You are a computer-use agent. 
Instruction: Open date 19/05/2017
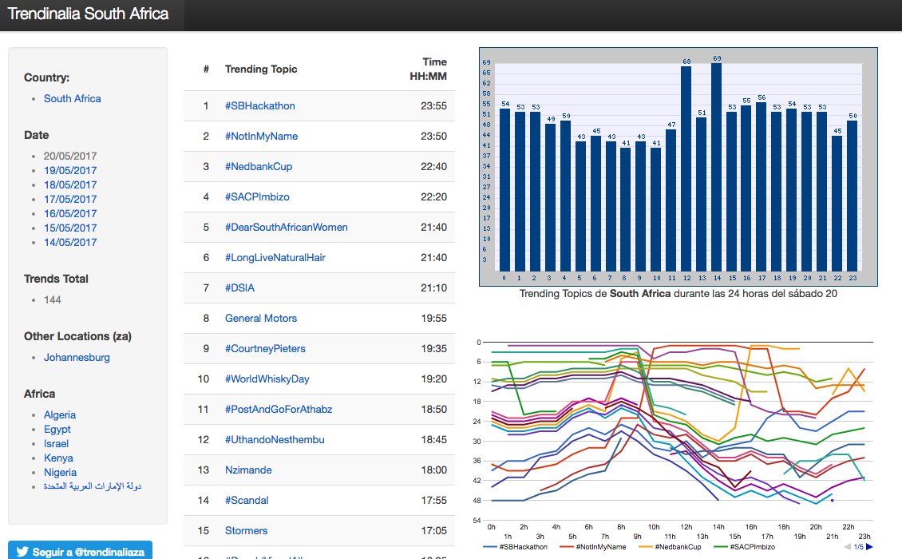tap(70, 170)
